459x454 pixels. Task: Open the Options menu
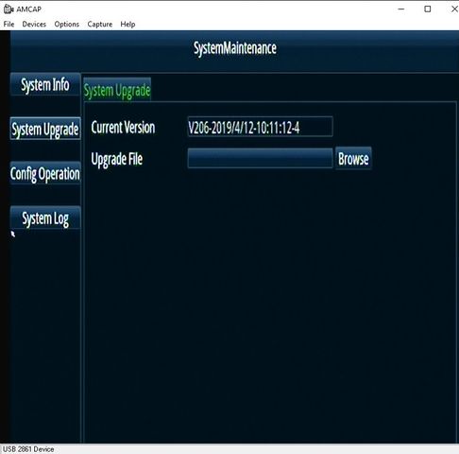67,25
